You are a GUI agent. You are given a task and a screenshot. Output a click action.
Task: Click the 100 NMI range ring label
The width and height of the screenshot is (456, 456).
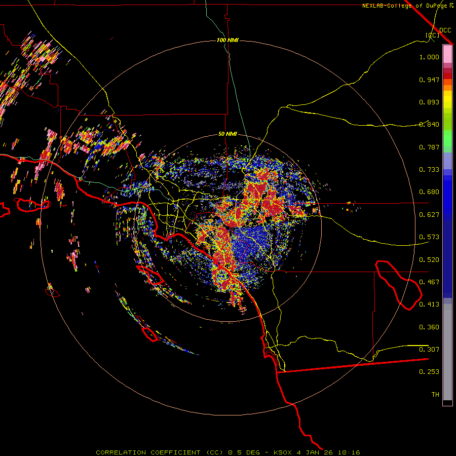tap(227, 40)
